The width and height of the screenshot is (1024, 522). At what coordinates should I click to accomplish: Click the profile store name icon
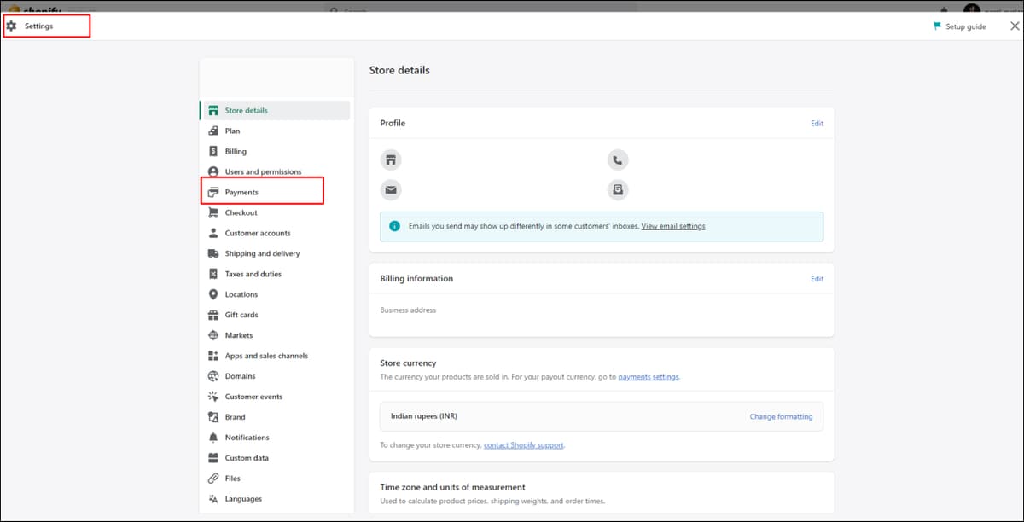[x=391, y=159]
